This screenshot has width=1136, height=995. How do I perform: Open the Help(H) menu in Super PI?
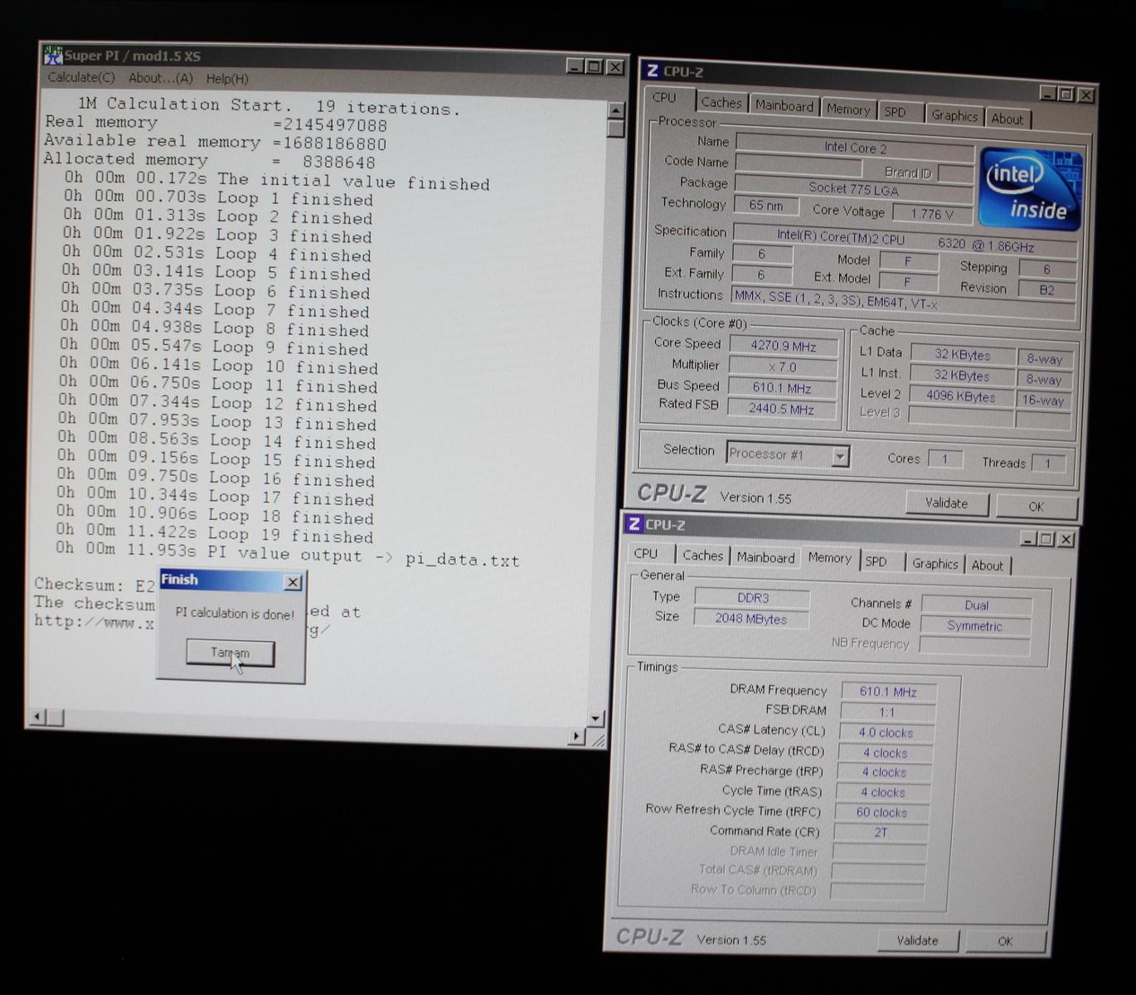pos(226,79)
